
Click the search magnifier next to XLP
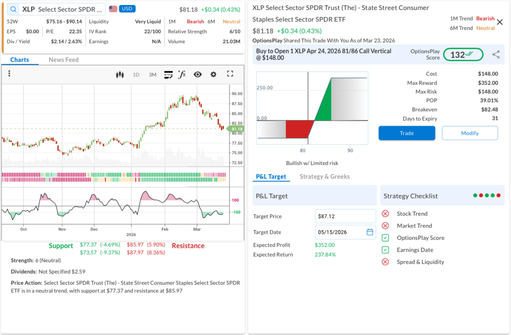[13, 9]
